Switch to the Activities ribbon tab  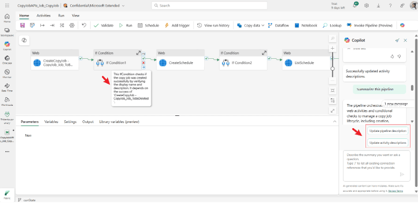[43, 15]
